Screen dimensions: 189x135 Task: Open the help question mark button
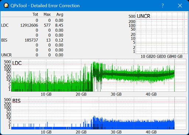tap(162, 6)
